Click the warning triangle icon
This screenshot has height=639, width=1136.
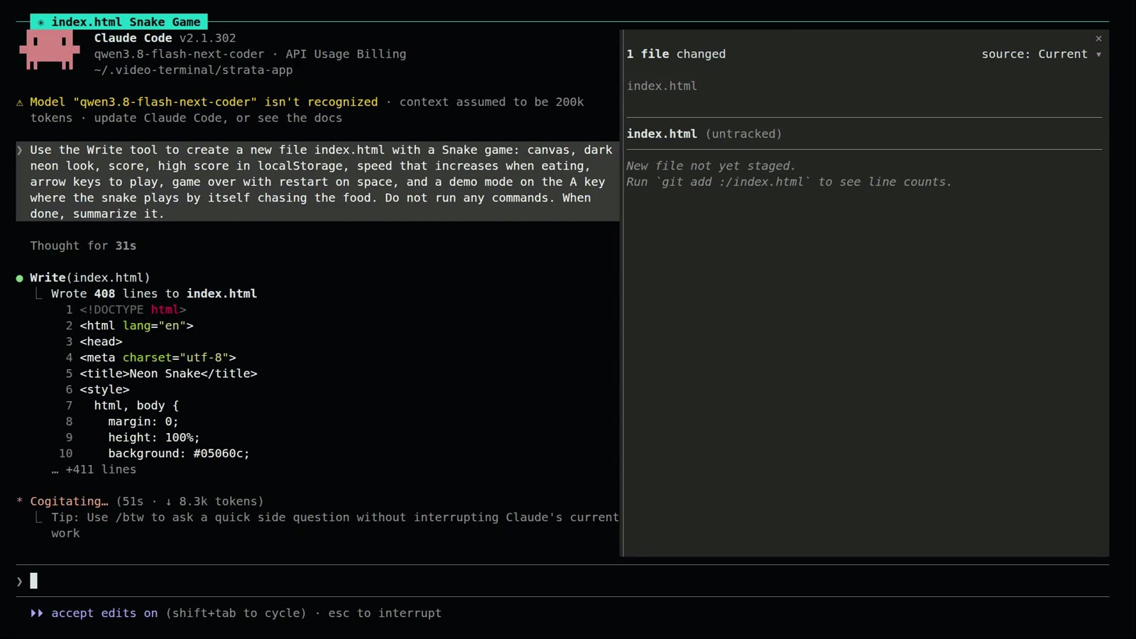click(20, 102)
